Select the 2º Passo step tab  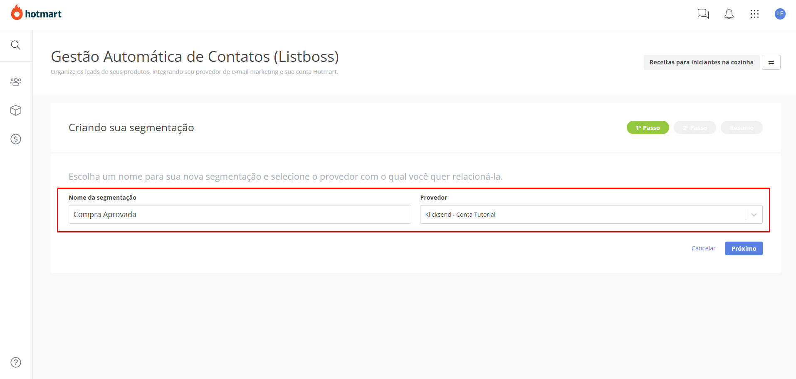click(x=695, y=127)
